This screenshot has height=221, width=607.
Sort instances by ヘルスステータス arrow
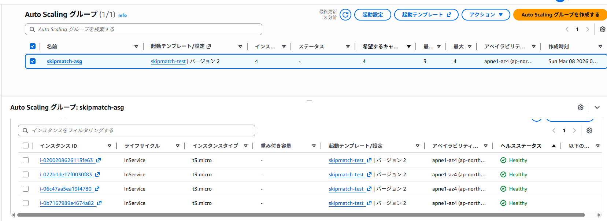[x=554, y=146]
